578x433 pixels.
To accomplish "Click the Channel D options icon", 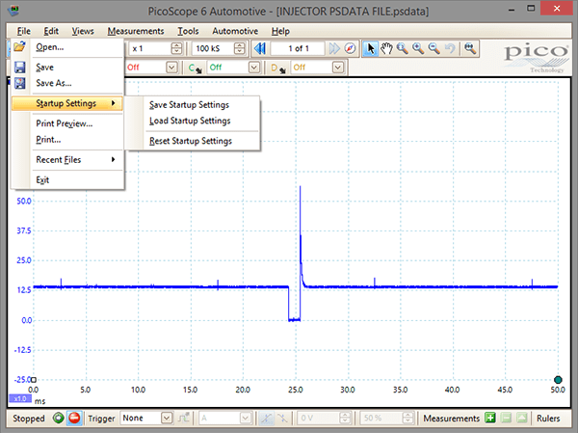I will [278, 68].
